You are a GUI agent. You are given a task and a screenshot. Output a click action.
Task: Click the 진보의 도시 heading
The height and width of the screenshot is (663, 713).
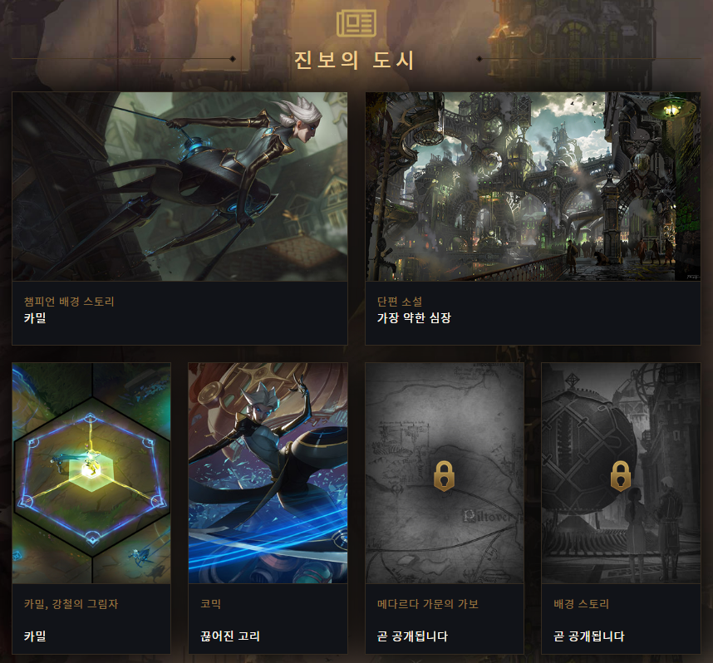355,61
